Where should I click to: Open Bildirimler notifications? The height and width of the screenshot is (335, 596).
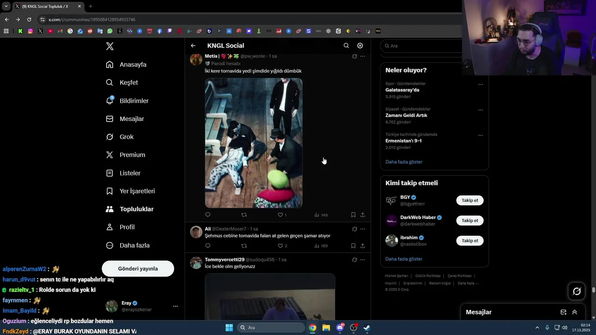click(127, 101)
